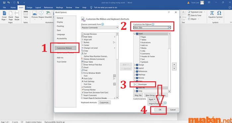Select the Add Table command

98,37
